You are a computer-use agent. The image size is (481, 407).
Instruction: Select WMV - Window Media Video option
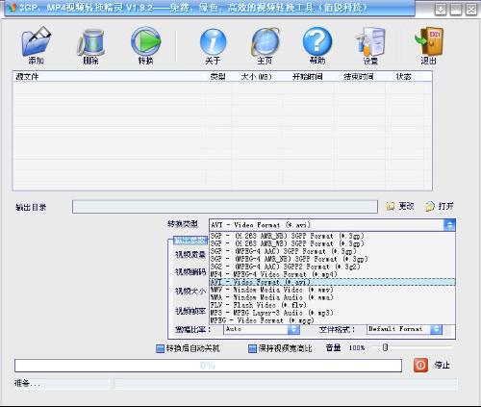click(332, 290)
